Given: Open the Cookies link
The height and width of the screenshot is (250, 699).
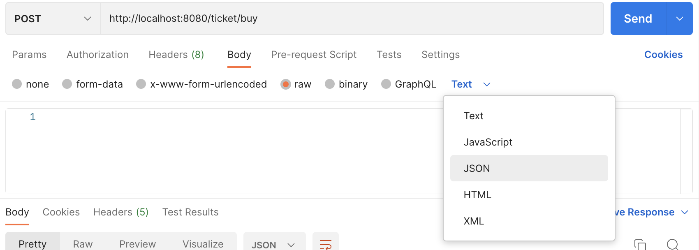Looking at the screenshot, I should 663,55.
